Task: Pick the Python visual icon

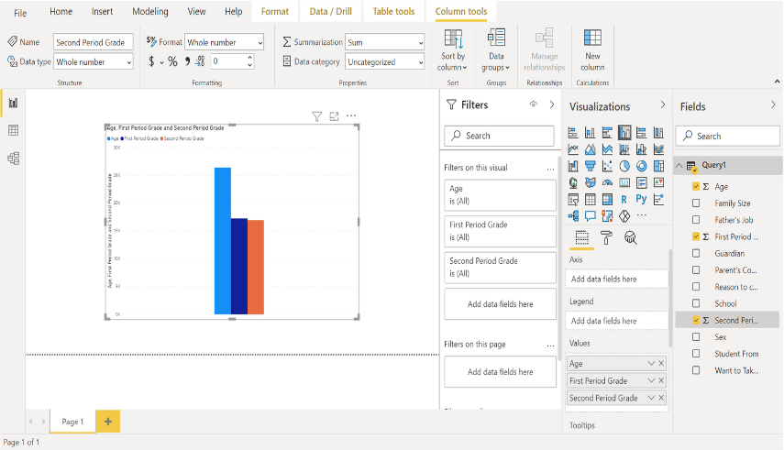Action: tap(641, 199)
